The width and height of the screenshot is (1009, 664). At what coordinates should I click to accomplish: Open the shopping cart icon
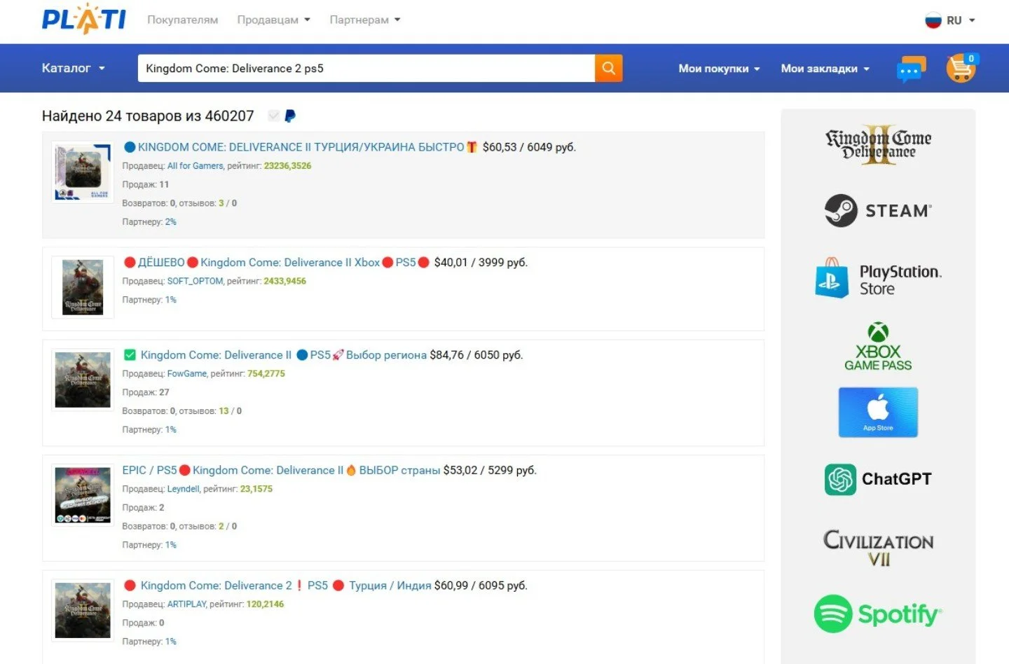tap(961, 68)
